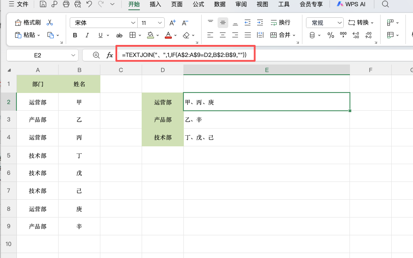Expand the underline style arrow
This screenshot has width=413, height=258.
click(x=108, y=35)
